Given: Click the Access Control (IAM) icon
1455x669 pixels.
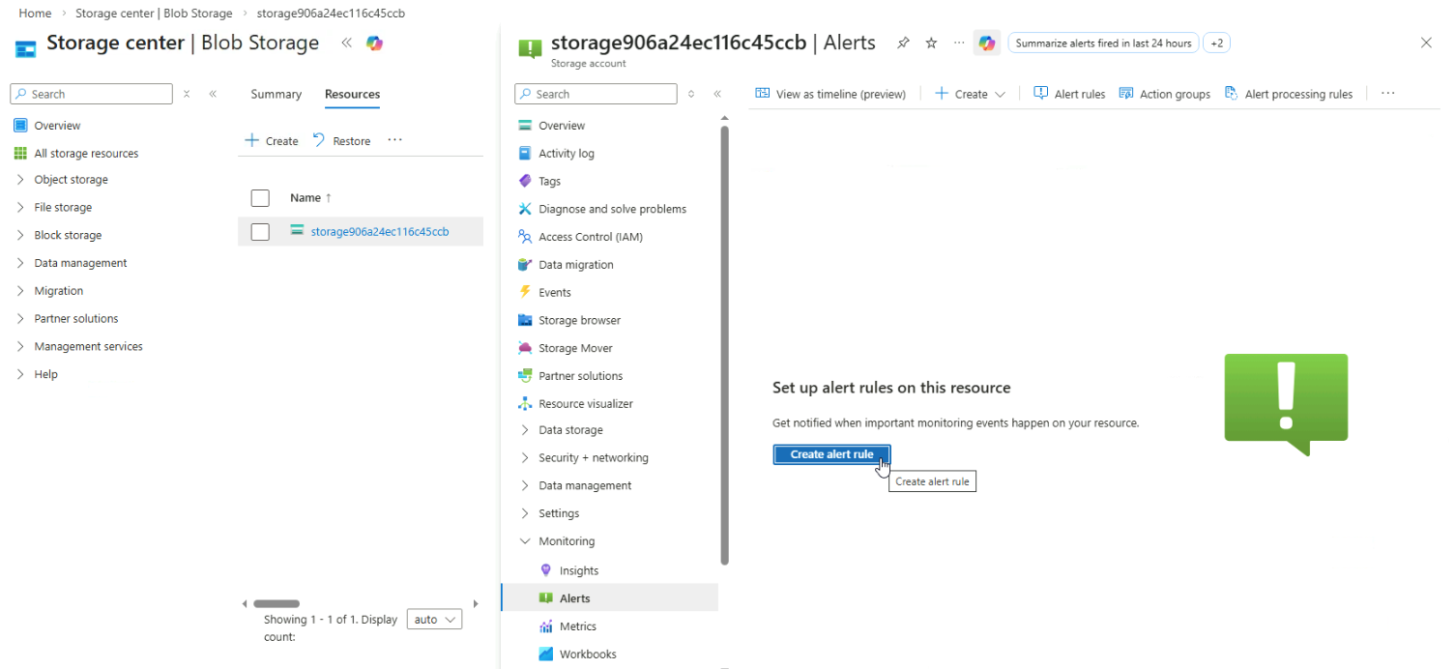Looking at the screenshot, I should (525, 237).
